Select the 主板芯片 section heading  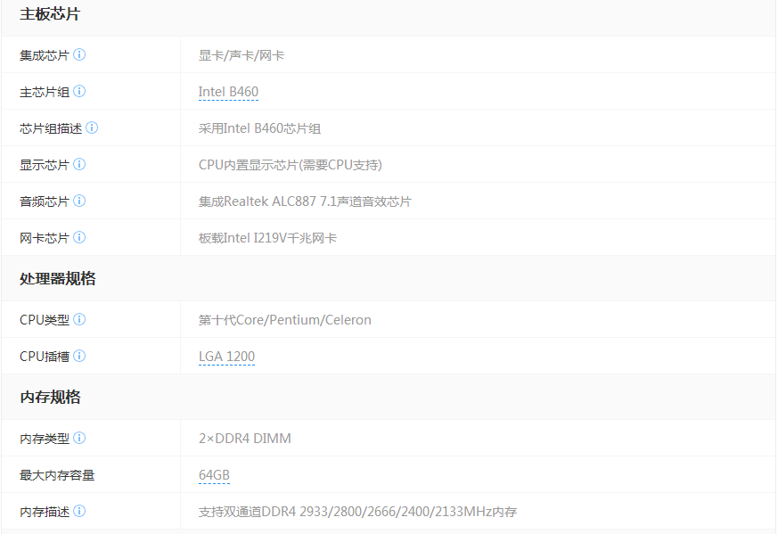pyautogui.click(x=50, y=14)
